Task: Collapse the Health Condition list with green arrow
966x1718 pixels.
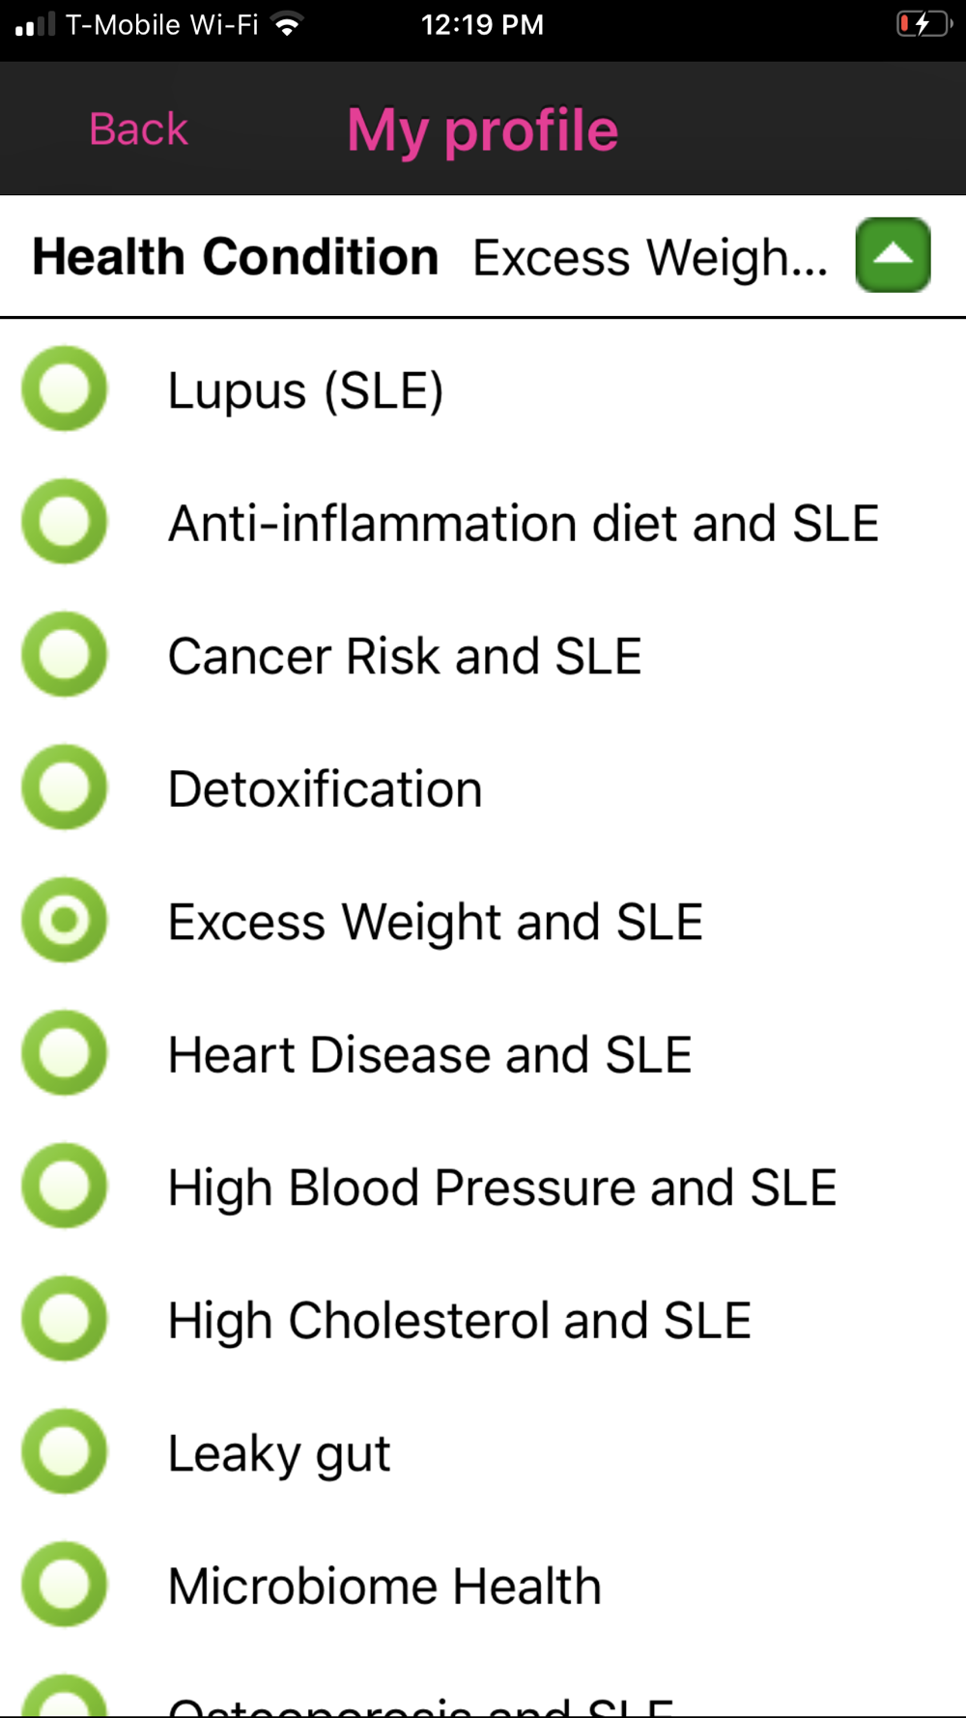Action: pos(893,255)
